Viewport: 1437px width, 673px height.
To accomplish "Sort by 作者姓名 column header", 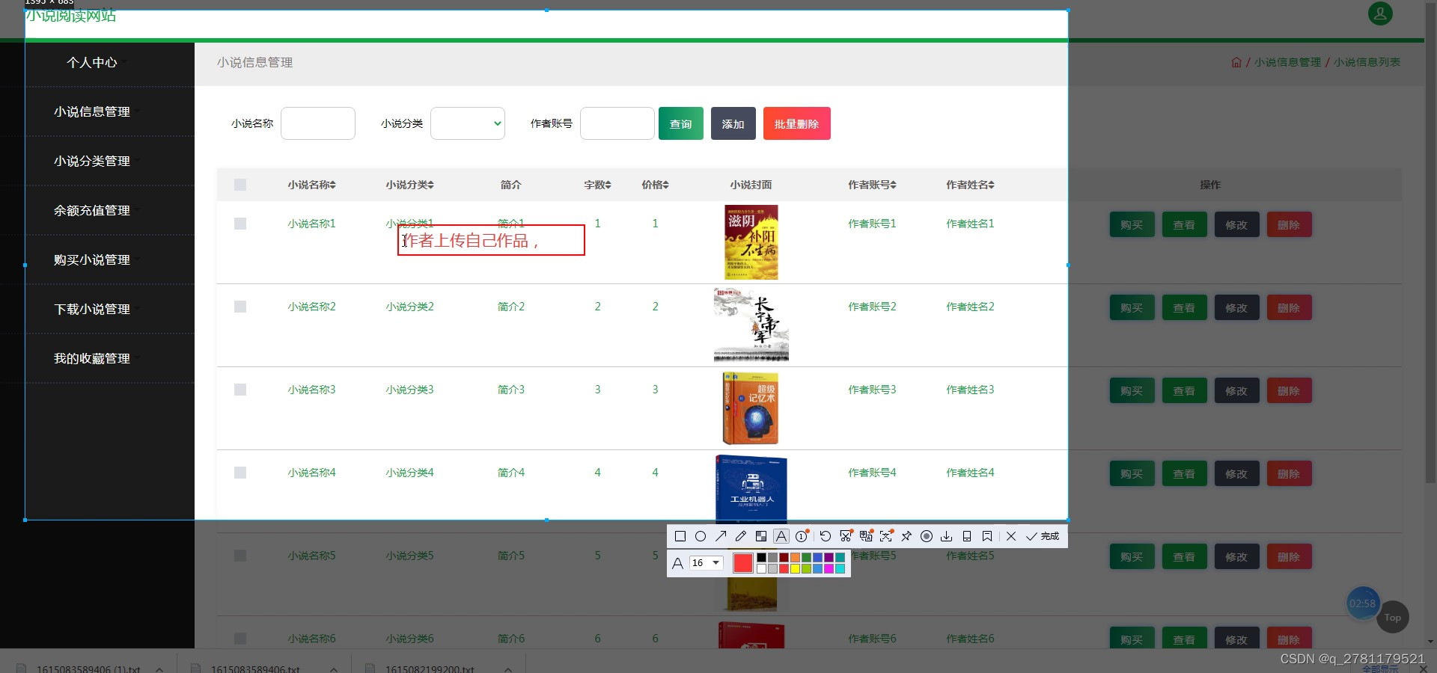I will (x=971, y=185).
